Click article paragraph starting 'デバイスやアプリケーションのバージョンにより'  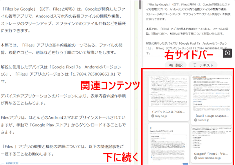[63, 100]
